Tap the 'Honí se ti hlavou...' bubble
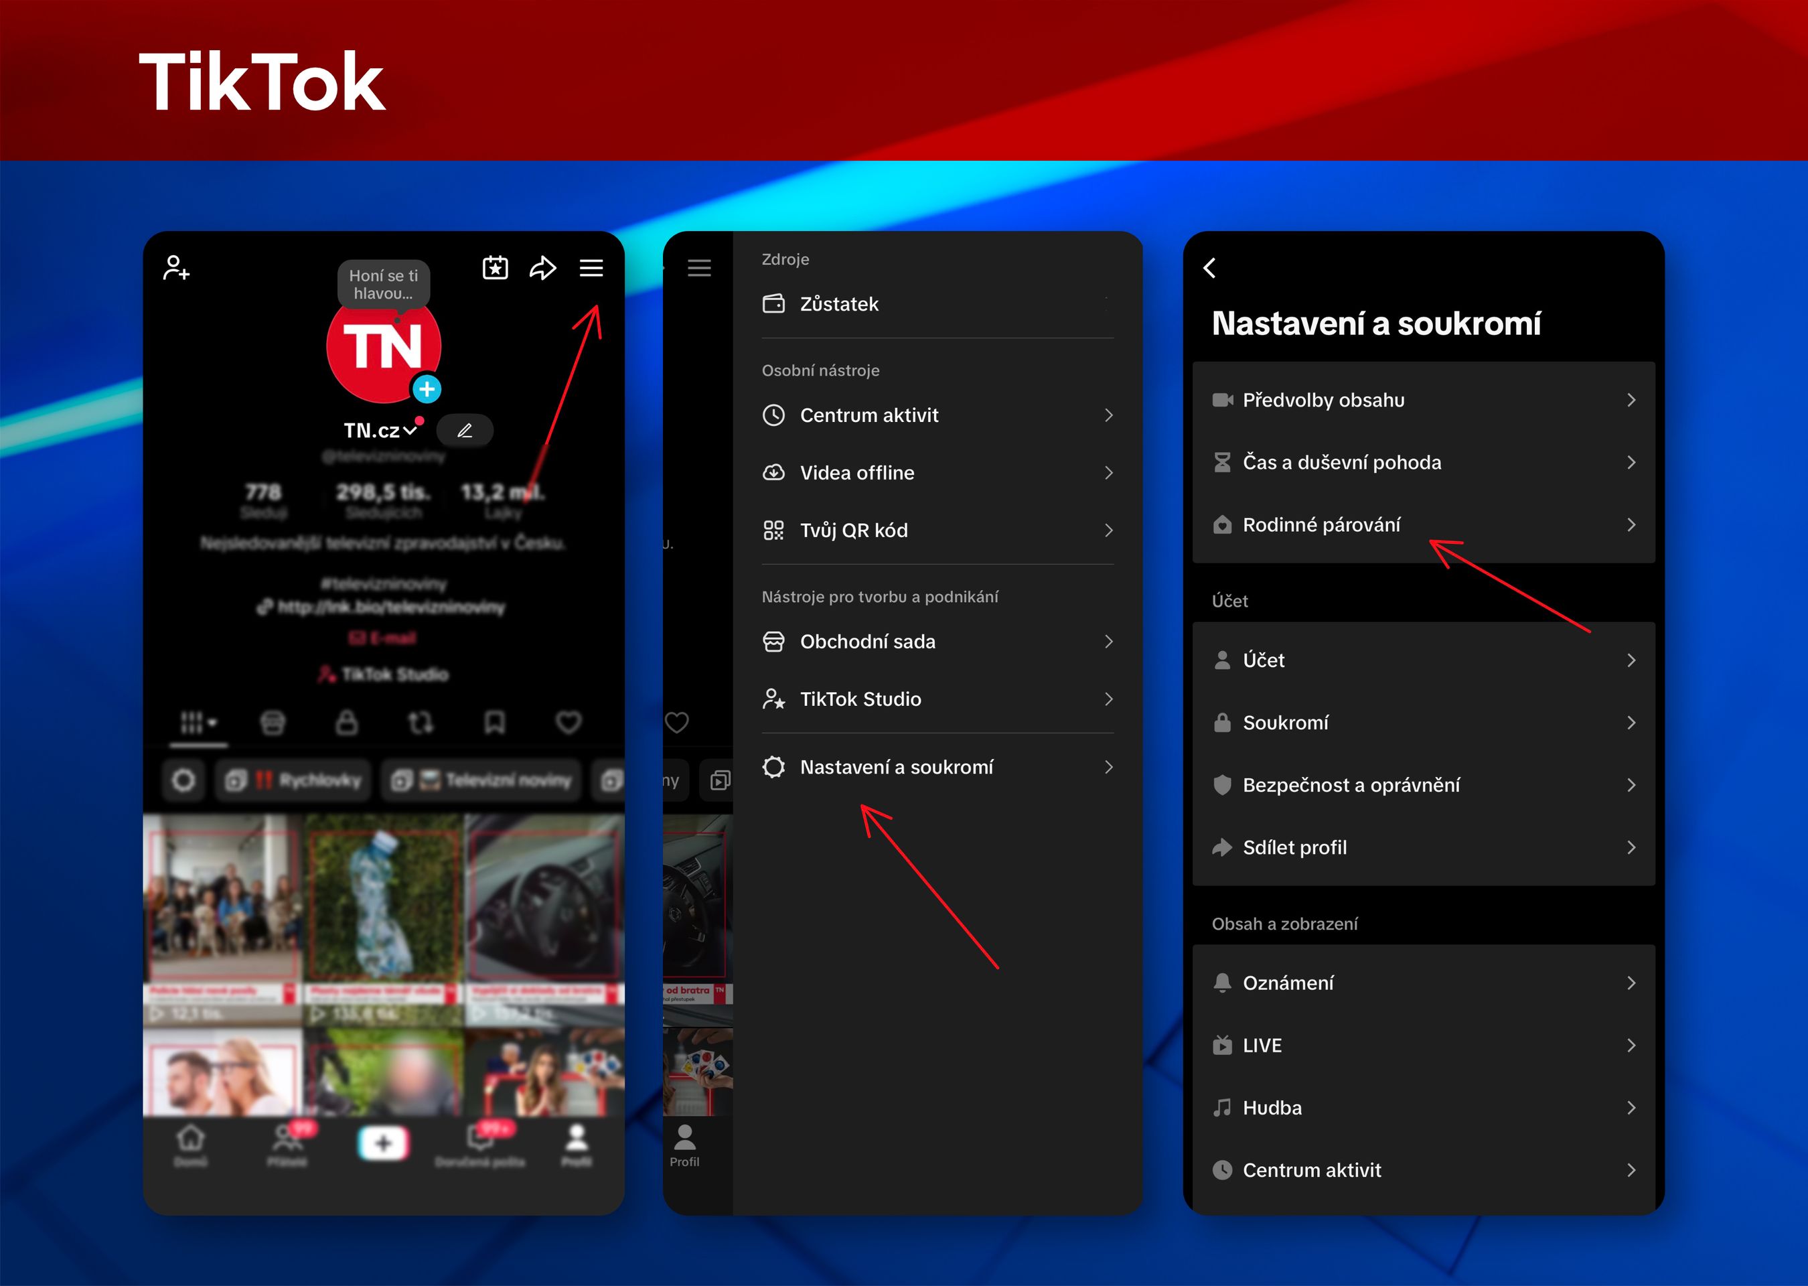Screen dimensions: 1808x1286 (x=383, y=284)
